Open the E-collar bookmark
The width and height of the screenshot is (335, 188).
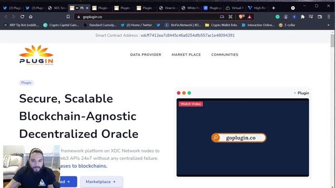pyautogui.click(x=287, y=25)
